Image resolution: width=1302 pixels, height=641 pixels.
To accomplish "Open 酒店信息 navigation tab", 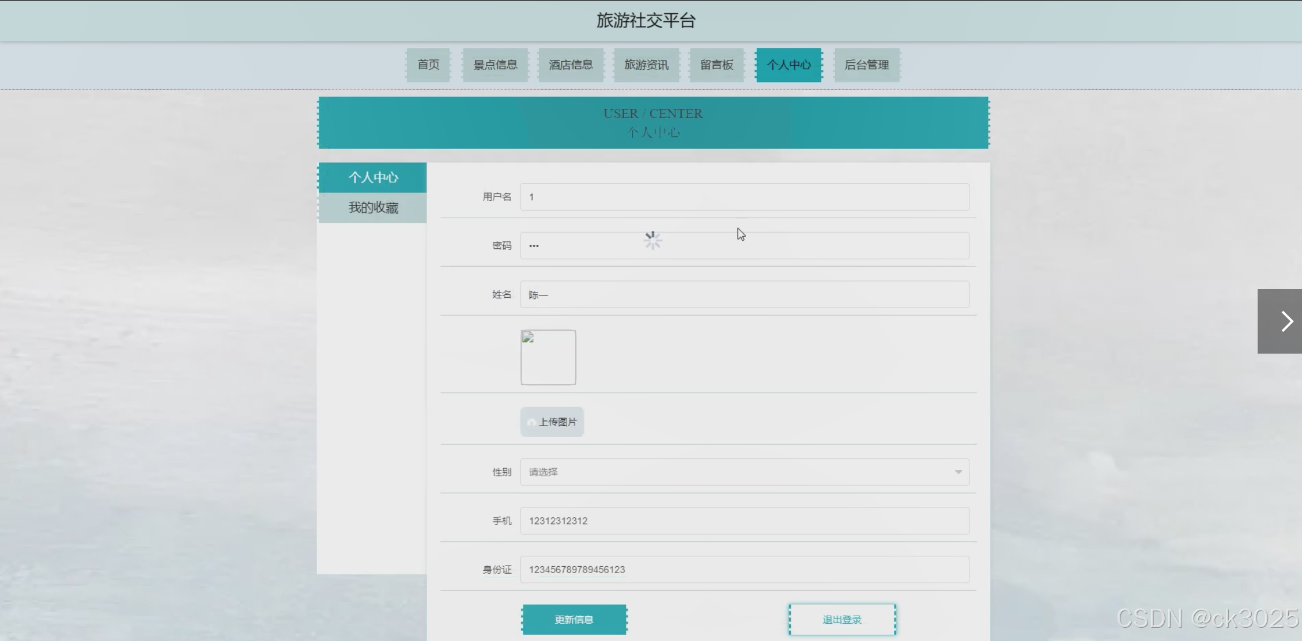I will (x=571, y=65).
